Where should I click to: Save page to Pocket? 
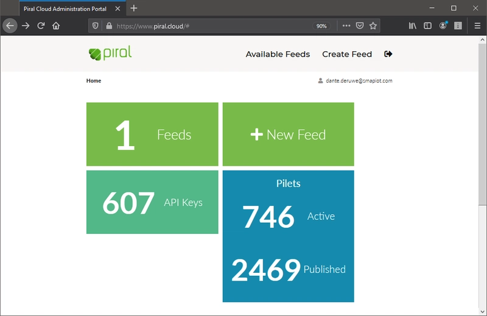(360, 26)
